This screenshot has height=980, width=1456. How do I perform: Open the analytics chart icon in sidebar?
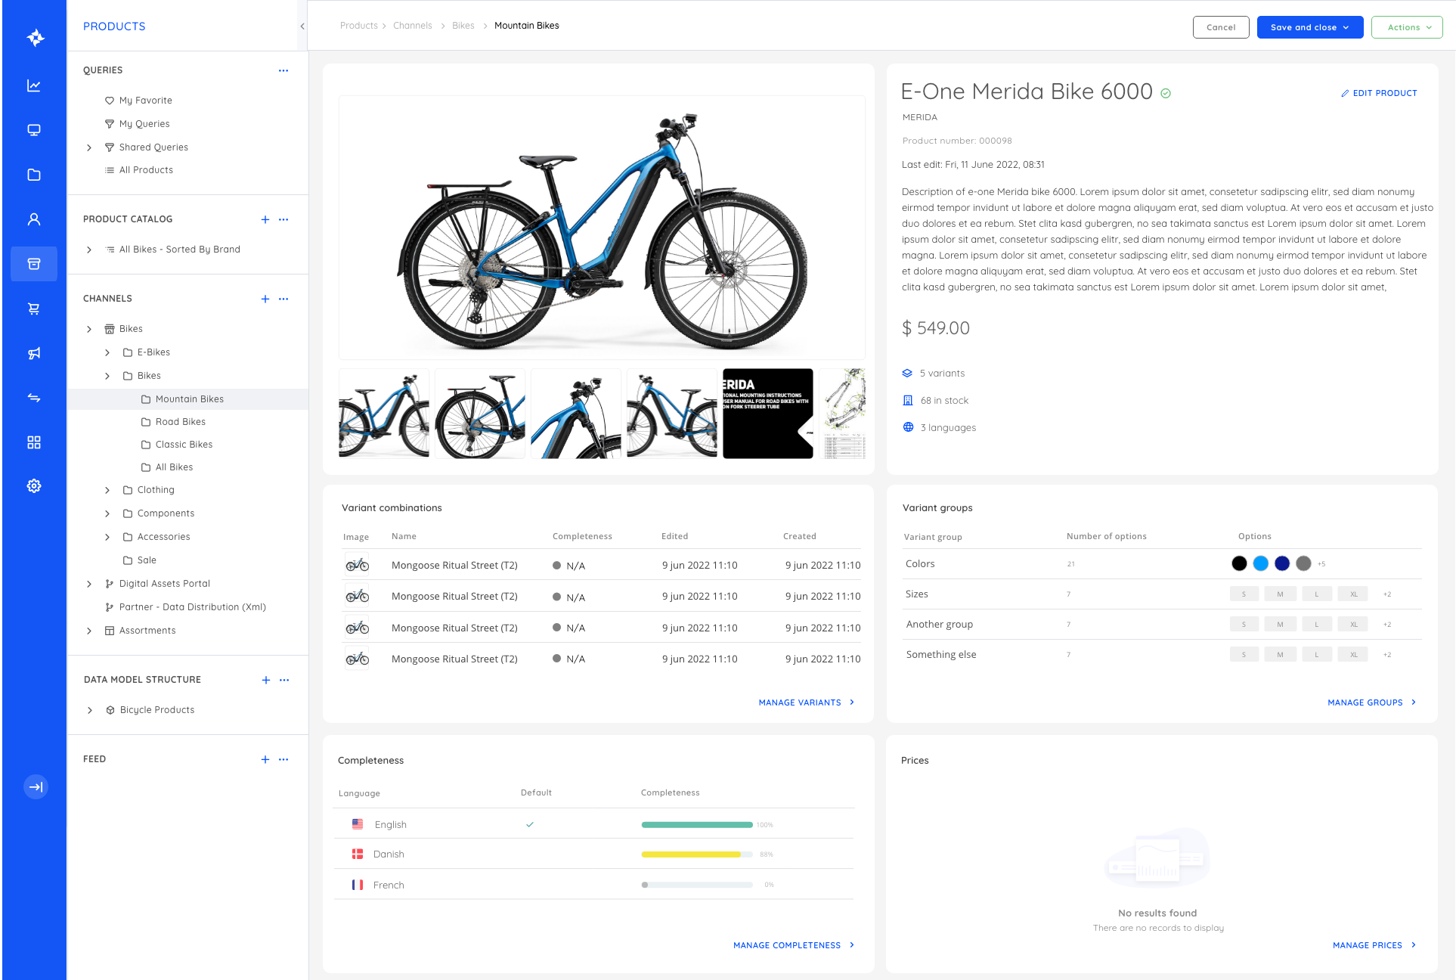click(x=34, y=85)
